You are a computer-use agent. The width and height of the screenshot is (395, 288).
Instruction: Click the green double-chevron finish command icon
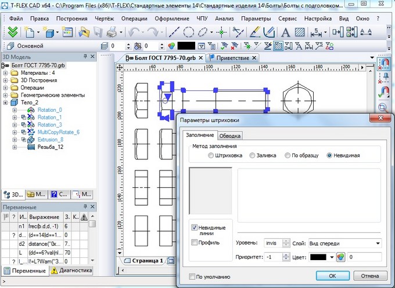pyautogui.click(x=13, y=32)
